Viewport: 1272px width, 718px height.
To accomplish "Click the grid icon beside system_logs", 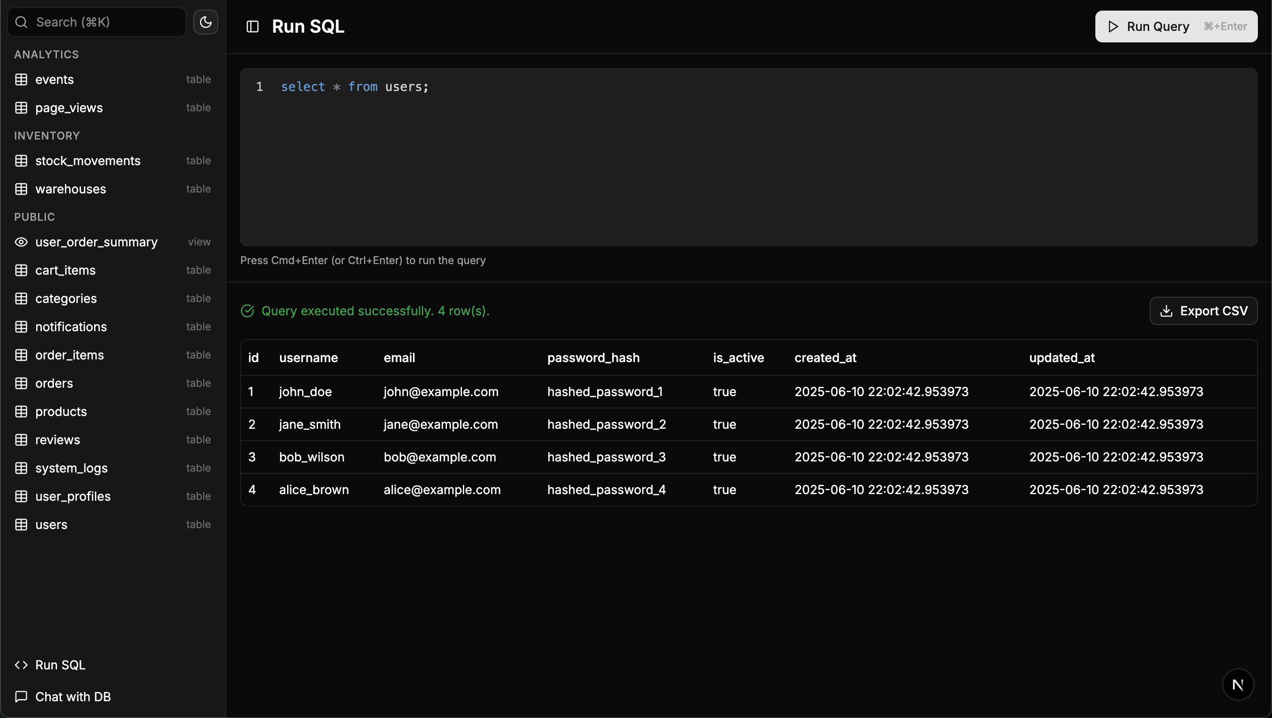I will point(21,468).
